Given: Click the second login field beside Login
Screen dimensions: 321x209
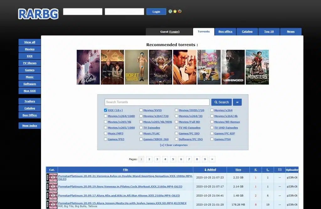Looking at the screenshot, I should pos(124,12).
